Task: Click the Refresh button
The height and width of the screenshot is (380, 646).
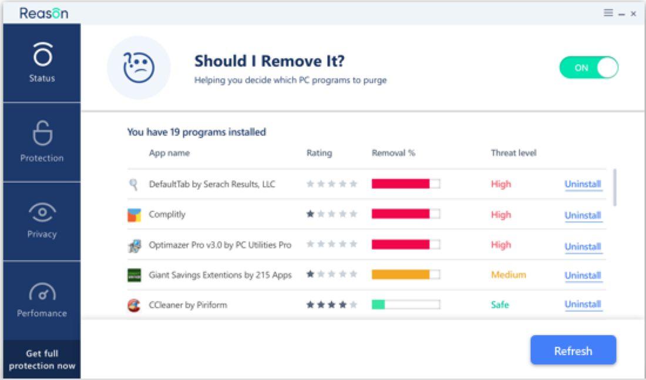Action: 573,351
